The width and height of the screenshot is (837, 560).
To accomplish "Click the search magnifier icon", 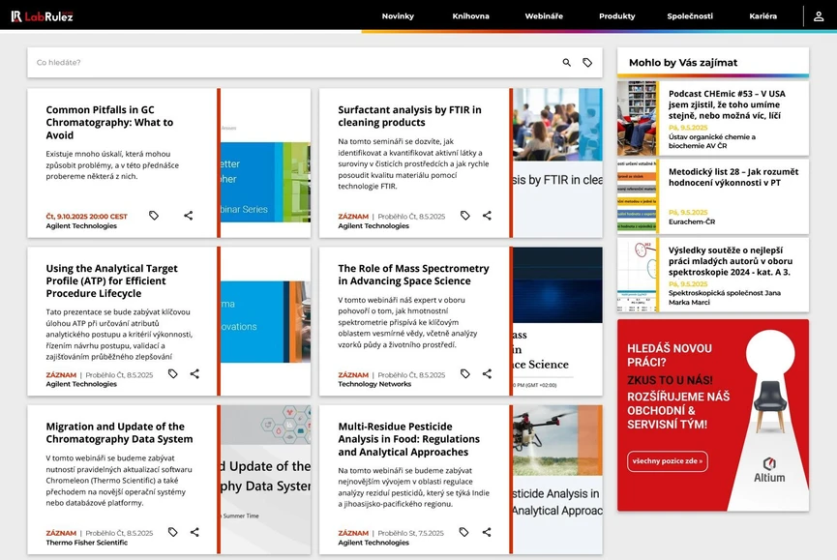I will pos(566,61).
